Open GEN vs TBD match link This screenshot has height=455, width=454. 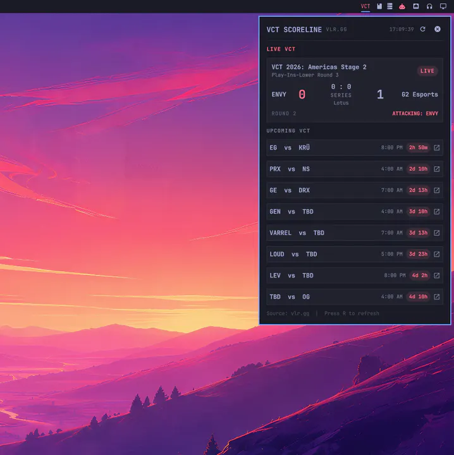436,212
